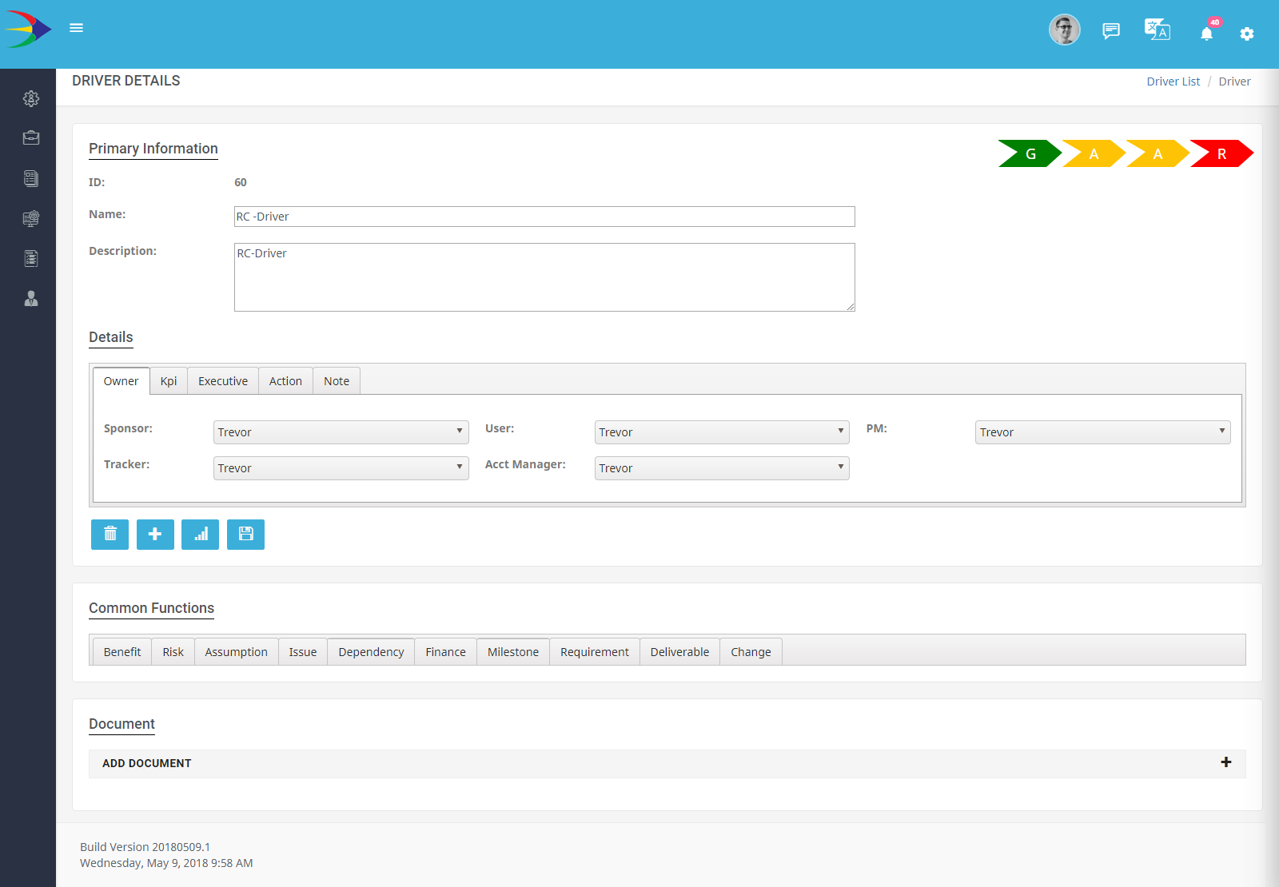Open the chat messages icon

1110,31
